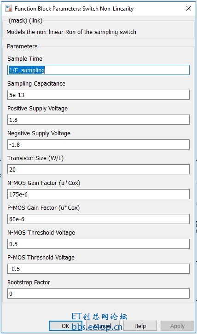Edit the Transistor Size (W/L) field
Screen dimensions: 197x334
coord(98,169)
